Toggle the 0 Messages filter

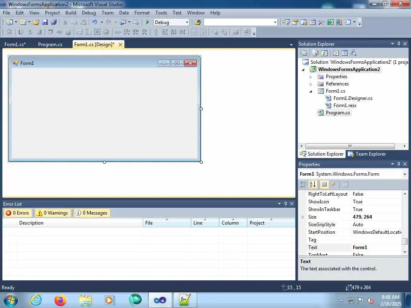(92, 213)
